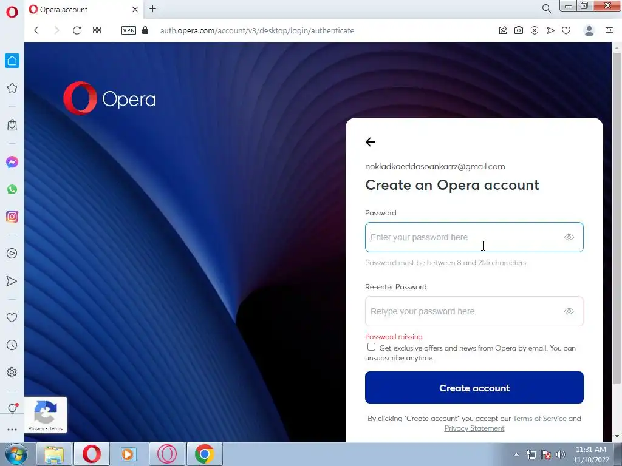
Task: Open the Easy Setup menu icon
Action: point(609,30)
